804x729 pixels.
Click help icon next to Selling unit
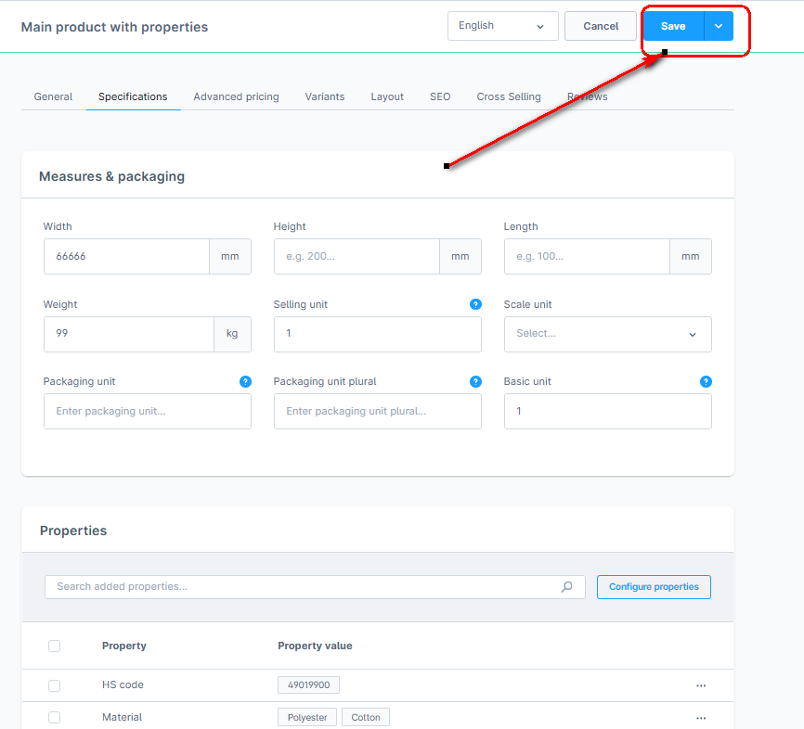pos(475,304)
